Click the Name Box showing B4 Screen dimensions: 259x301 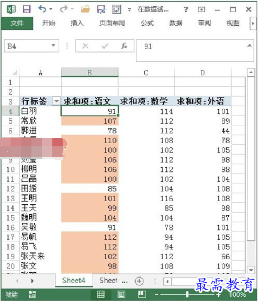[28, 46]
